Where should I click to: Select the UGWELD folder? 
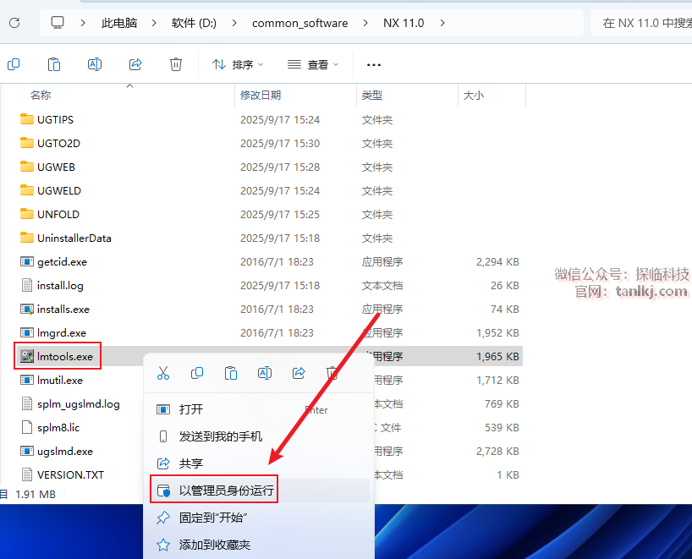tap(59, 190)
